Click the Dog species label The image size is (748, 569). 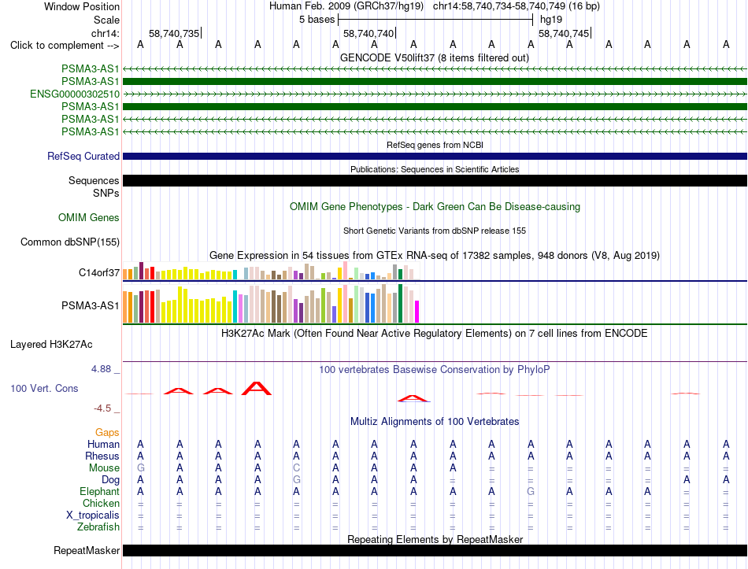111,480
